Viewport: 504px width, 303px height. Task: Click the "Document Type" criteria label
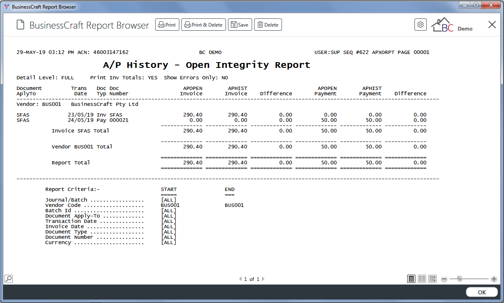point(66,232)
